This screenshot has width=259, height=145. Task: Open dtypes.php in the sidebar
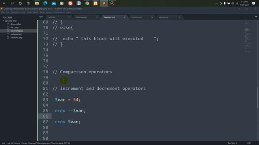click(x=15, y=24)
